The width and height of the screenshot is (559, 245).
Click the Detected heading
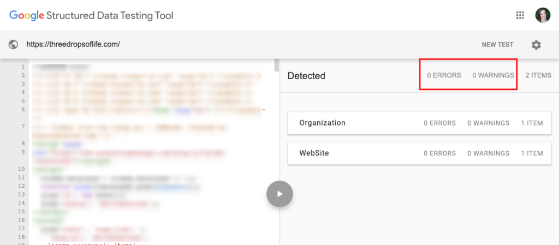306,76
